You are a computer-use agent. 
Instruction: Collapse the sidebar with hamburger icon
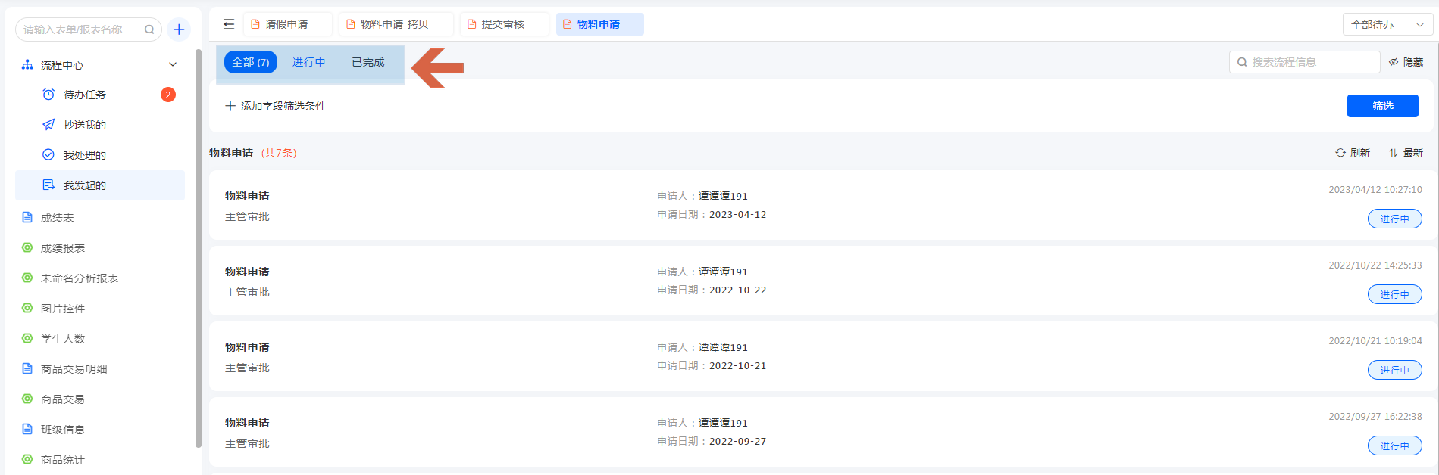[229, 24]
